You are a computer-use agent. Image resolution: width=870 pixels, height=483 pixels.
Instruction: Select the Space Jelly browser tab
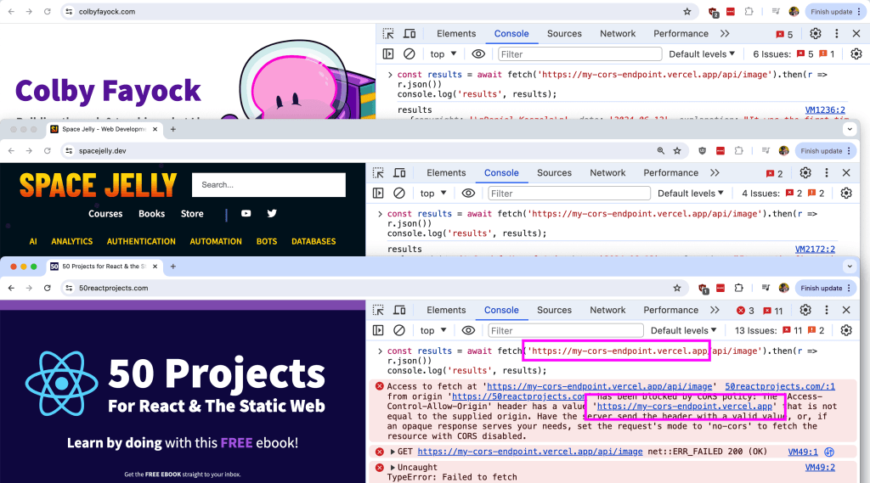103,129
